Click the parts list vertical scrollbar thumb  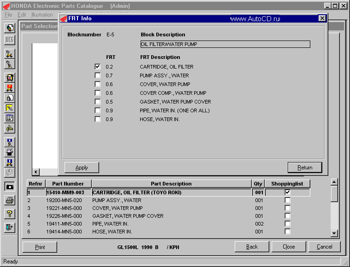click(x=334, y=194)
